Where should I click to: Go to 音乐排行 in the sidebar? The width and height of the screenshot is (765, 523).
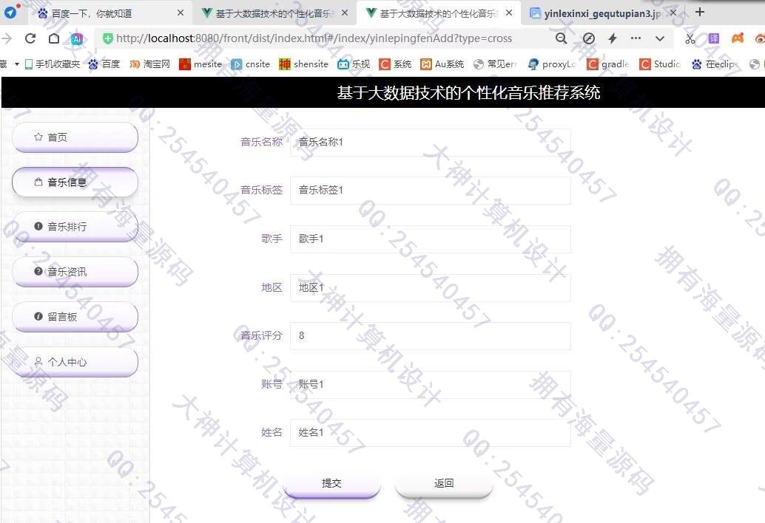75,227
